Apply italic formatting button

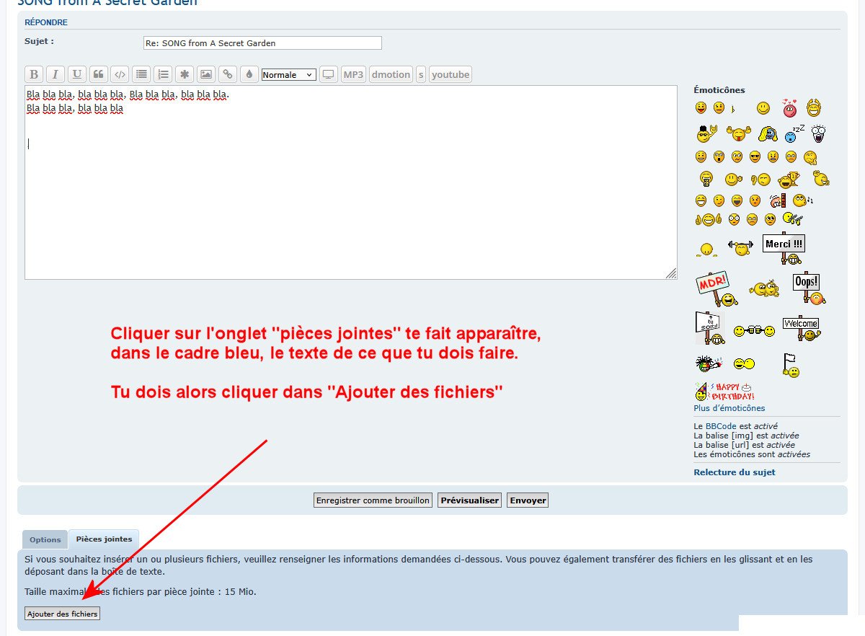click(56, 74)
